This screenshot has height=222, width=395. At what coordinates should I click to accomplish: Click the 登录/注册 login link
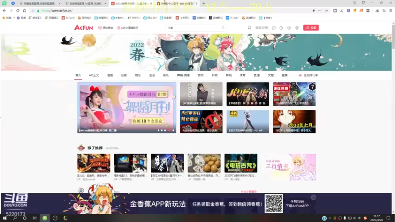click(262, 28)
